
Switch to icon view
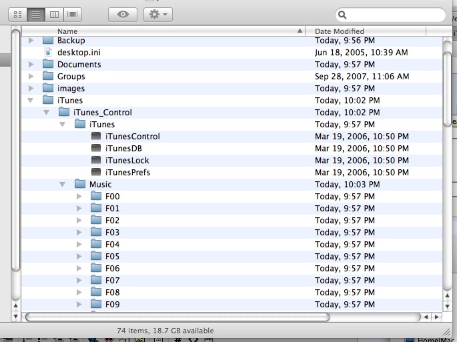click(18, 15)
